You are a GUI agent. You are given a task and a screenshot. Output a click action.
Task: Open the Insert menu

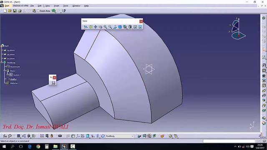click(57, 6)
